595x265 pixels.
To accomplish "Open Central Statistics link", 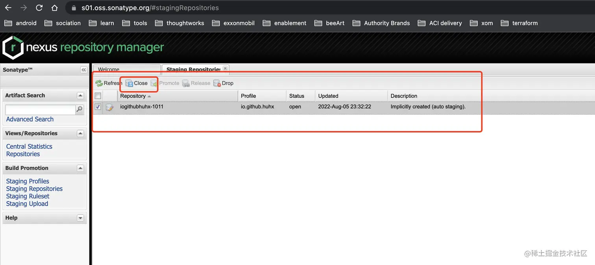I will (29, 146).
